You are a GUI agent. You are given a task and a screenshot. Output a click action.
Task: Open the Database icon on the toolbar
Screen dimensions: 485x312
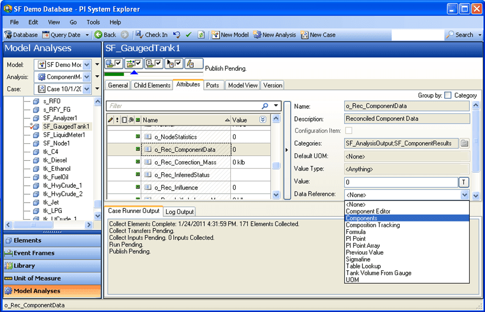tap(9, 35)
